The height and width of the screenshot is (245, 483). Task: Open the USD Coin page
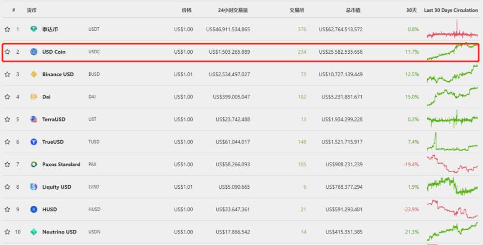(54, 52)
